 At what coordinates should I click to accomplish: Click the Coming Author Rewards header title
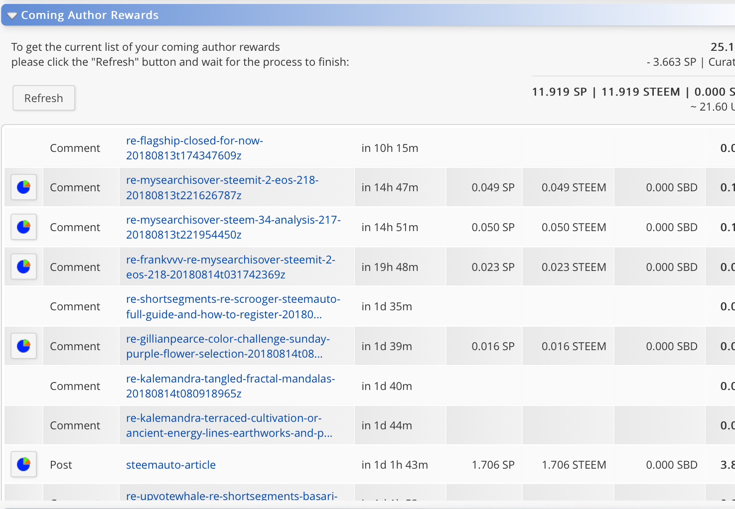pos(90,15)
